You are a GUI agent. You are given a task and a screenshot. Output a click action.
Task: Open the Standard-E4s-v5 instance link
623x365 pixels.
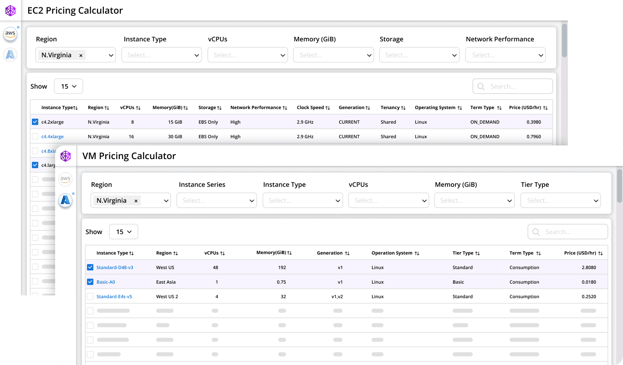click(114, 296)
